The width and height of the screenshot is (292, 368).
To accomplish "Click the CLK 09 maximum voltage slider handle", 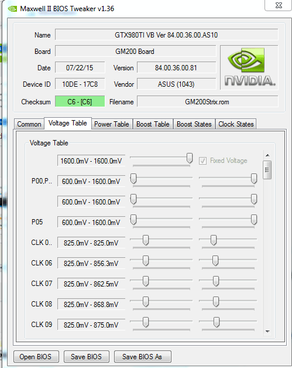I will click(217, 322).
